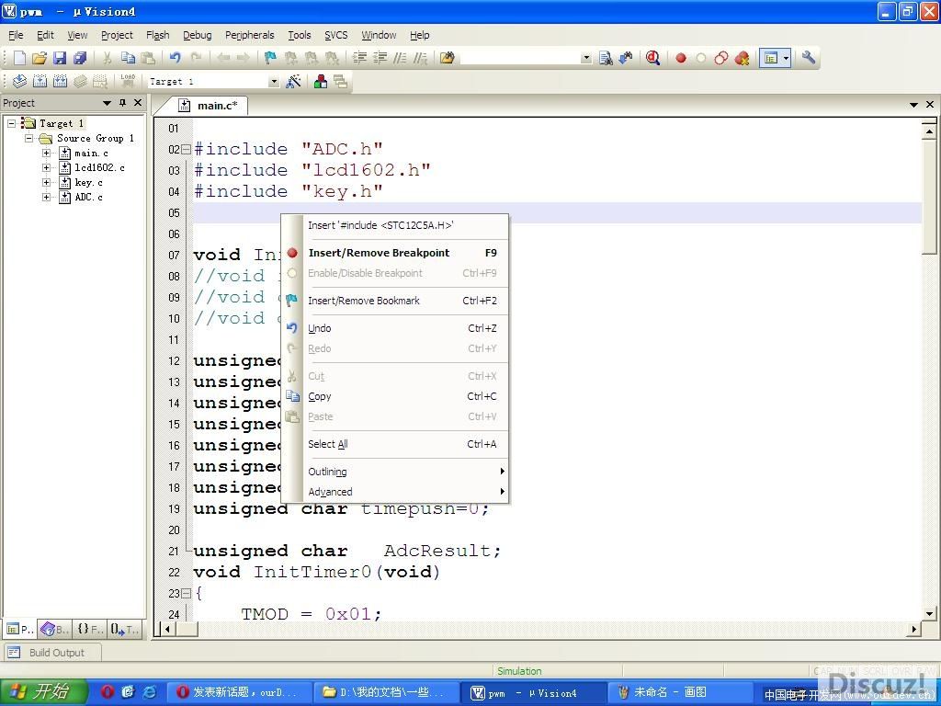The width and height of the screenshot is (941, 706).
Task: Switch to the Books tab in the Project panel
Action: pyautogui.click(x=54, y=629)
